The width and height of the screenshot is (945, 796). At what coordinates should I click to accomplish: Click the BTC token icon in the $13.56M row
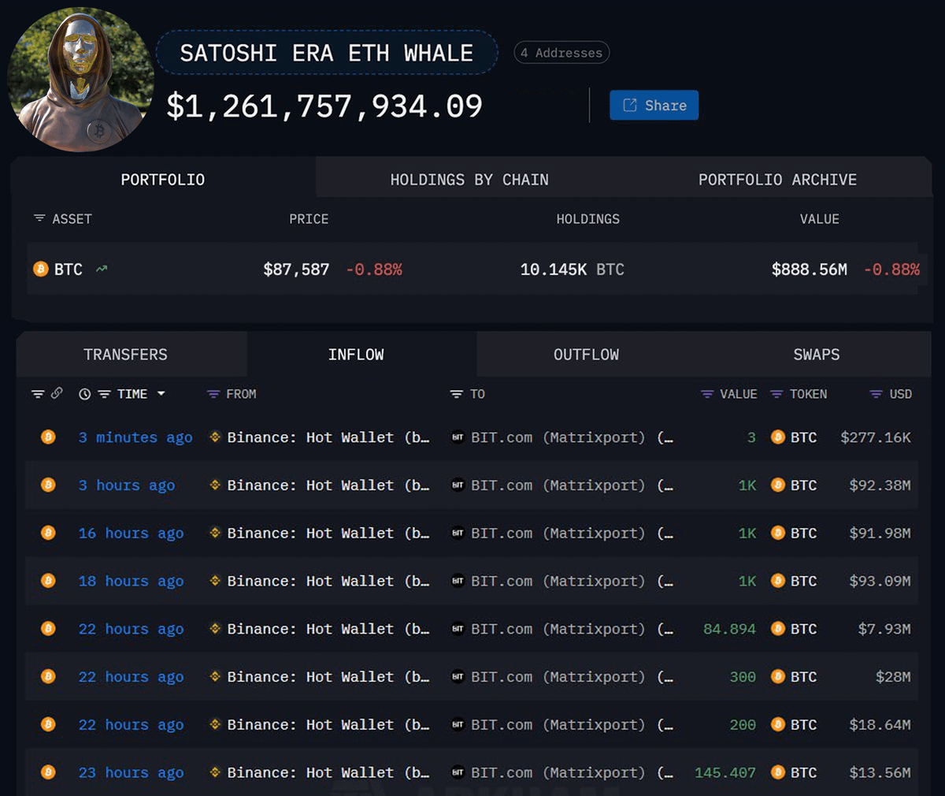tap(778, 772)
